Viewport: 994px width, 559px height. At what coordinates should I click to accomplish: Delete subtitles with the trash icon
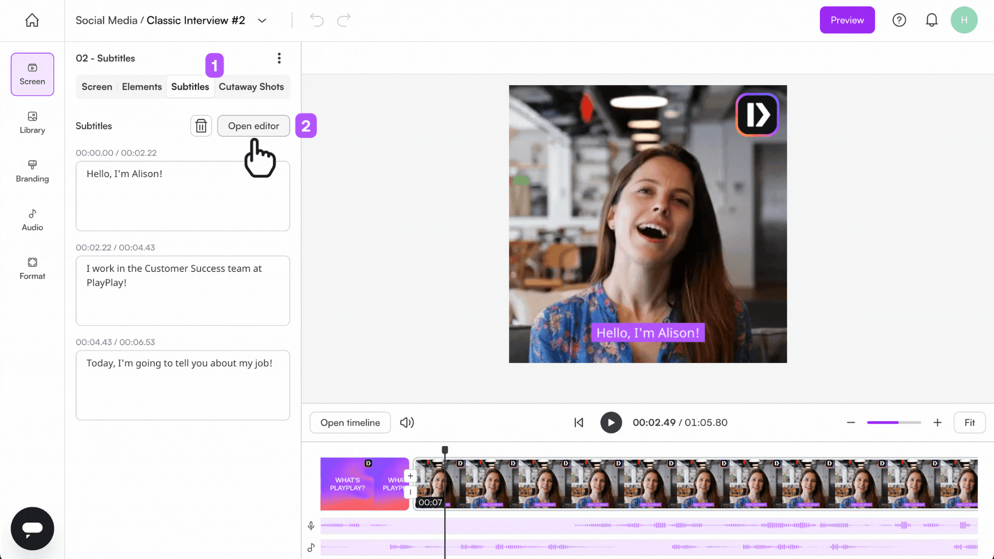click(x=201, y=126)
